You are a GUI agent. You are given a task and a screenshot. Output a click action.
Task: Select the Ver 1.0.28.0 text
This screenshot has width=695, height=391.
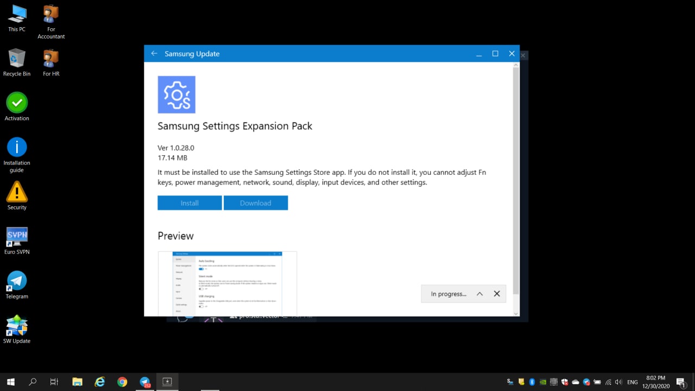176,148
